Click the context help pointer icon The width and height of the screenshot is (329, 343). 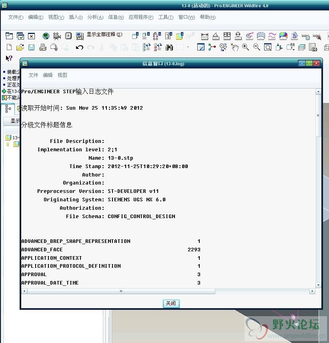[x=9, y=58]
